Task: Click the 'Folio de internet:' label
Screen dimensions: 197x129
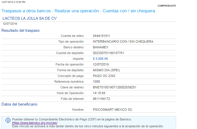Action: click(73, 99)
